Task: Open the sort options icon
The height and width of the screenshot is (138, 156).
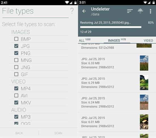Action: click(x=130, y=11)
